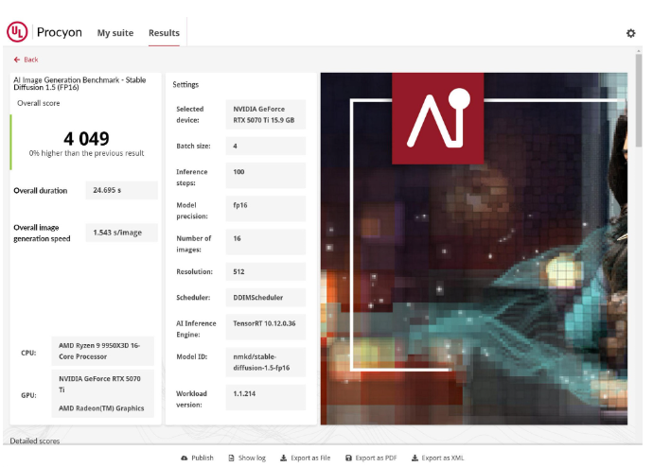Viewport: 653px width, 467px height.
Task: Click the Selected device value RTX 5070 Ti 15.9 GB
Action: tap(266, 114)
